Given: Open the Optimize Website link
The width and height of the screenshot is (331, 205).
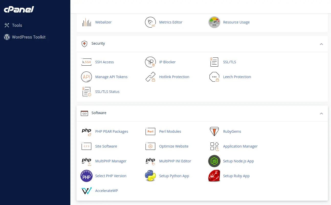Looking at the screenshot, I should tap(174, 146).
